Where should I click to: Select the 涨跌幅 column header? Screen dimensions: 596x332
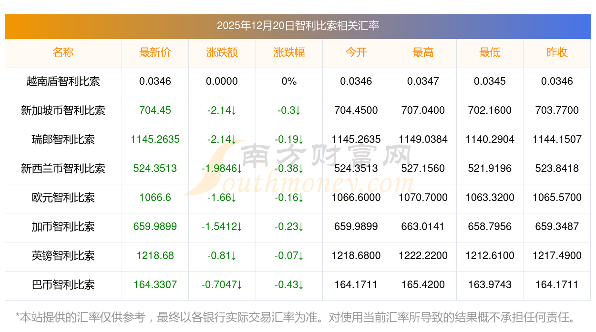click(x=289, y=52)
